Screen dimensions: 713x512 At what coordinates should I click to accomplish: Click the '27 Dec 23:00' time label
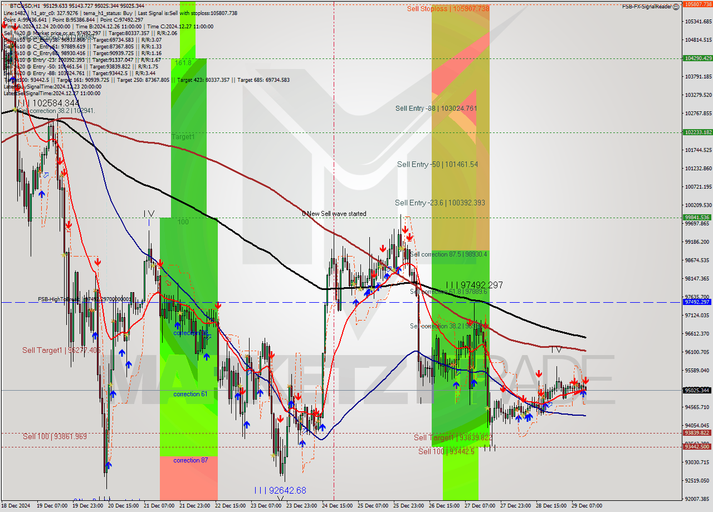515,506
